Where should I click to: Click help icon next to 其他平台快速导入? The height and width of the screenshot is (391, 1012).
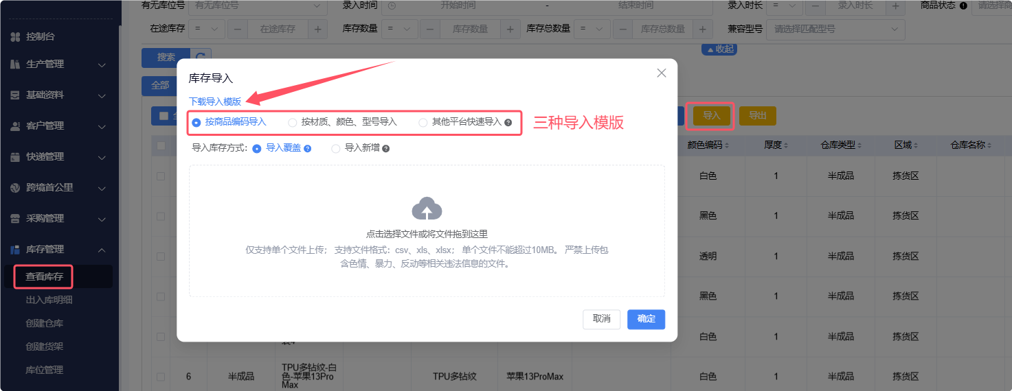coord(508,123)
